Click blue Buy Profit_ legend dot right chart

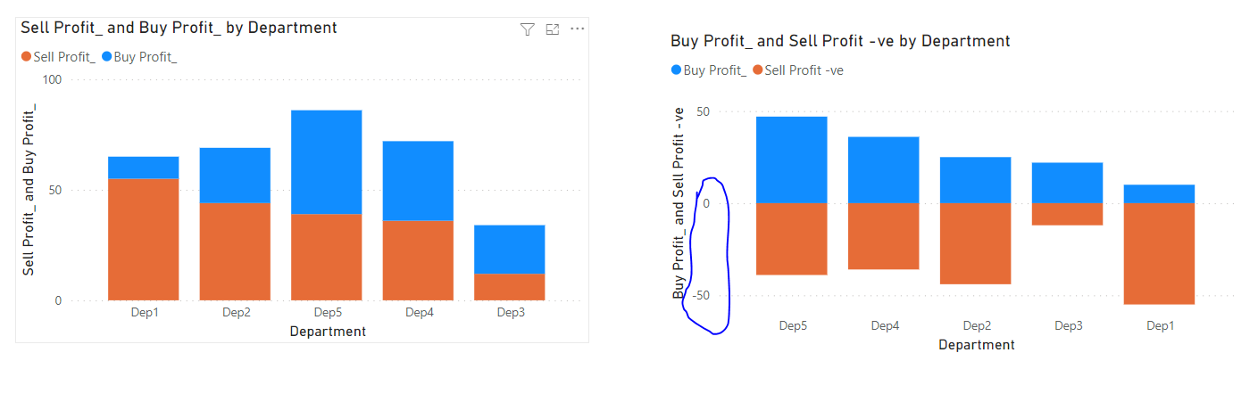coord(676,70)
